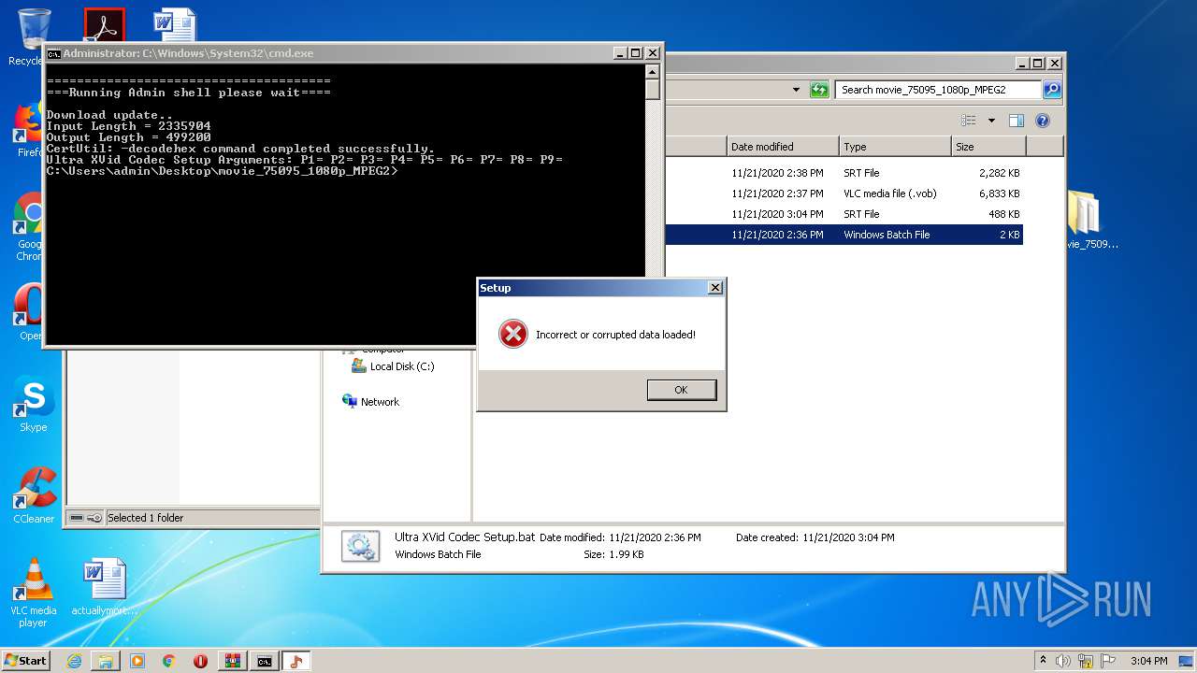
Task: Click the Explorer search magnifier icon
Action: (1051, 90)
